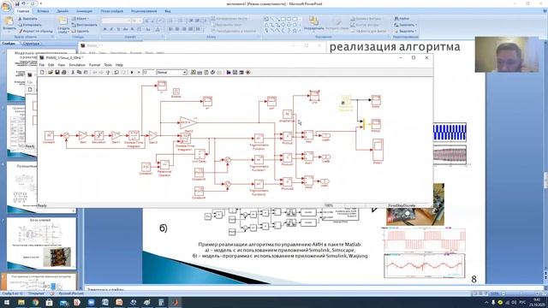Screen dimensions: 548x308
Task: Click Копировать in clipboard group
Action: (30, 25)
